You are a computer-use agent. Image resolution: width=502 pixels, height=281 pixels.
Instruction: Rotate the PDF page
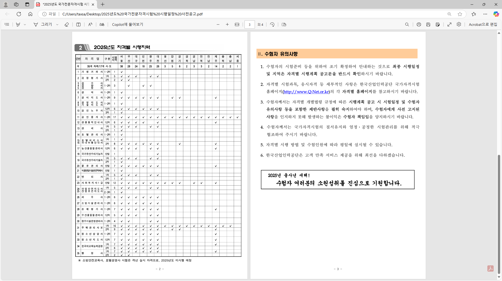272,25
